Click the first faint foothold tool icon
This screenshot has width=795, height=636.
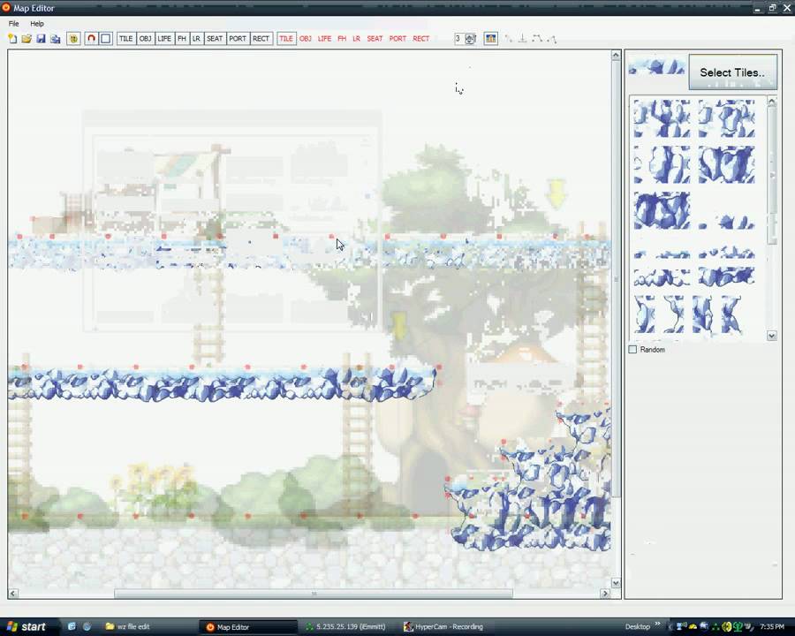coord(509,39)
